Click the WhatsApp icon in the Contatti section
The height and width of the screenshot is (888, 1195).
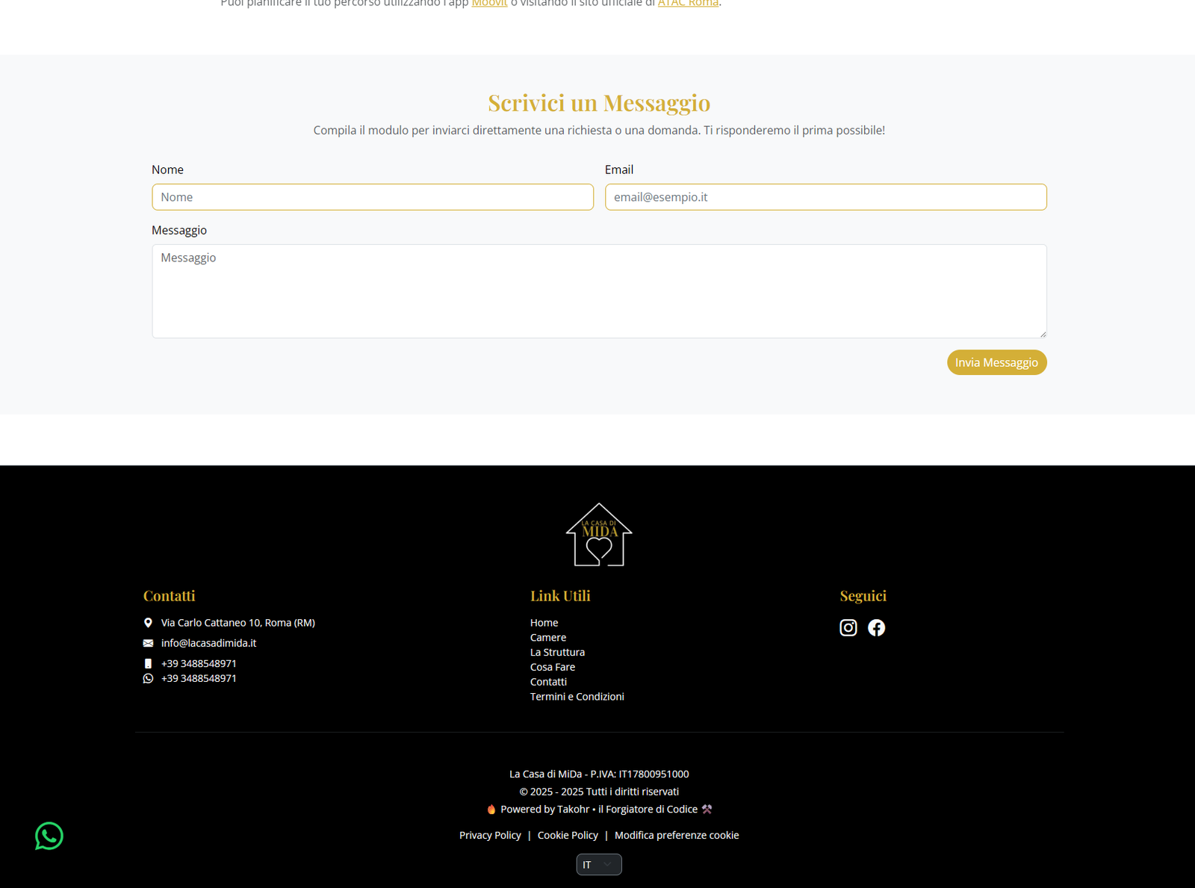point(148,678)
